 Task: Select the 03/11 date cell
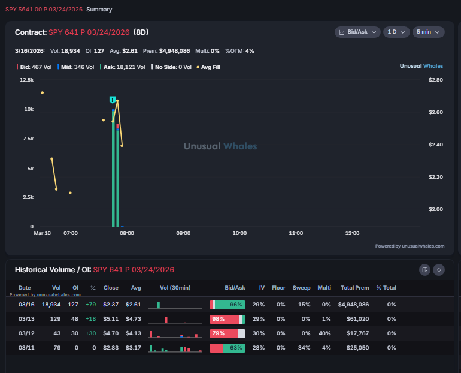(26, 348)
